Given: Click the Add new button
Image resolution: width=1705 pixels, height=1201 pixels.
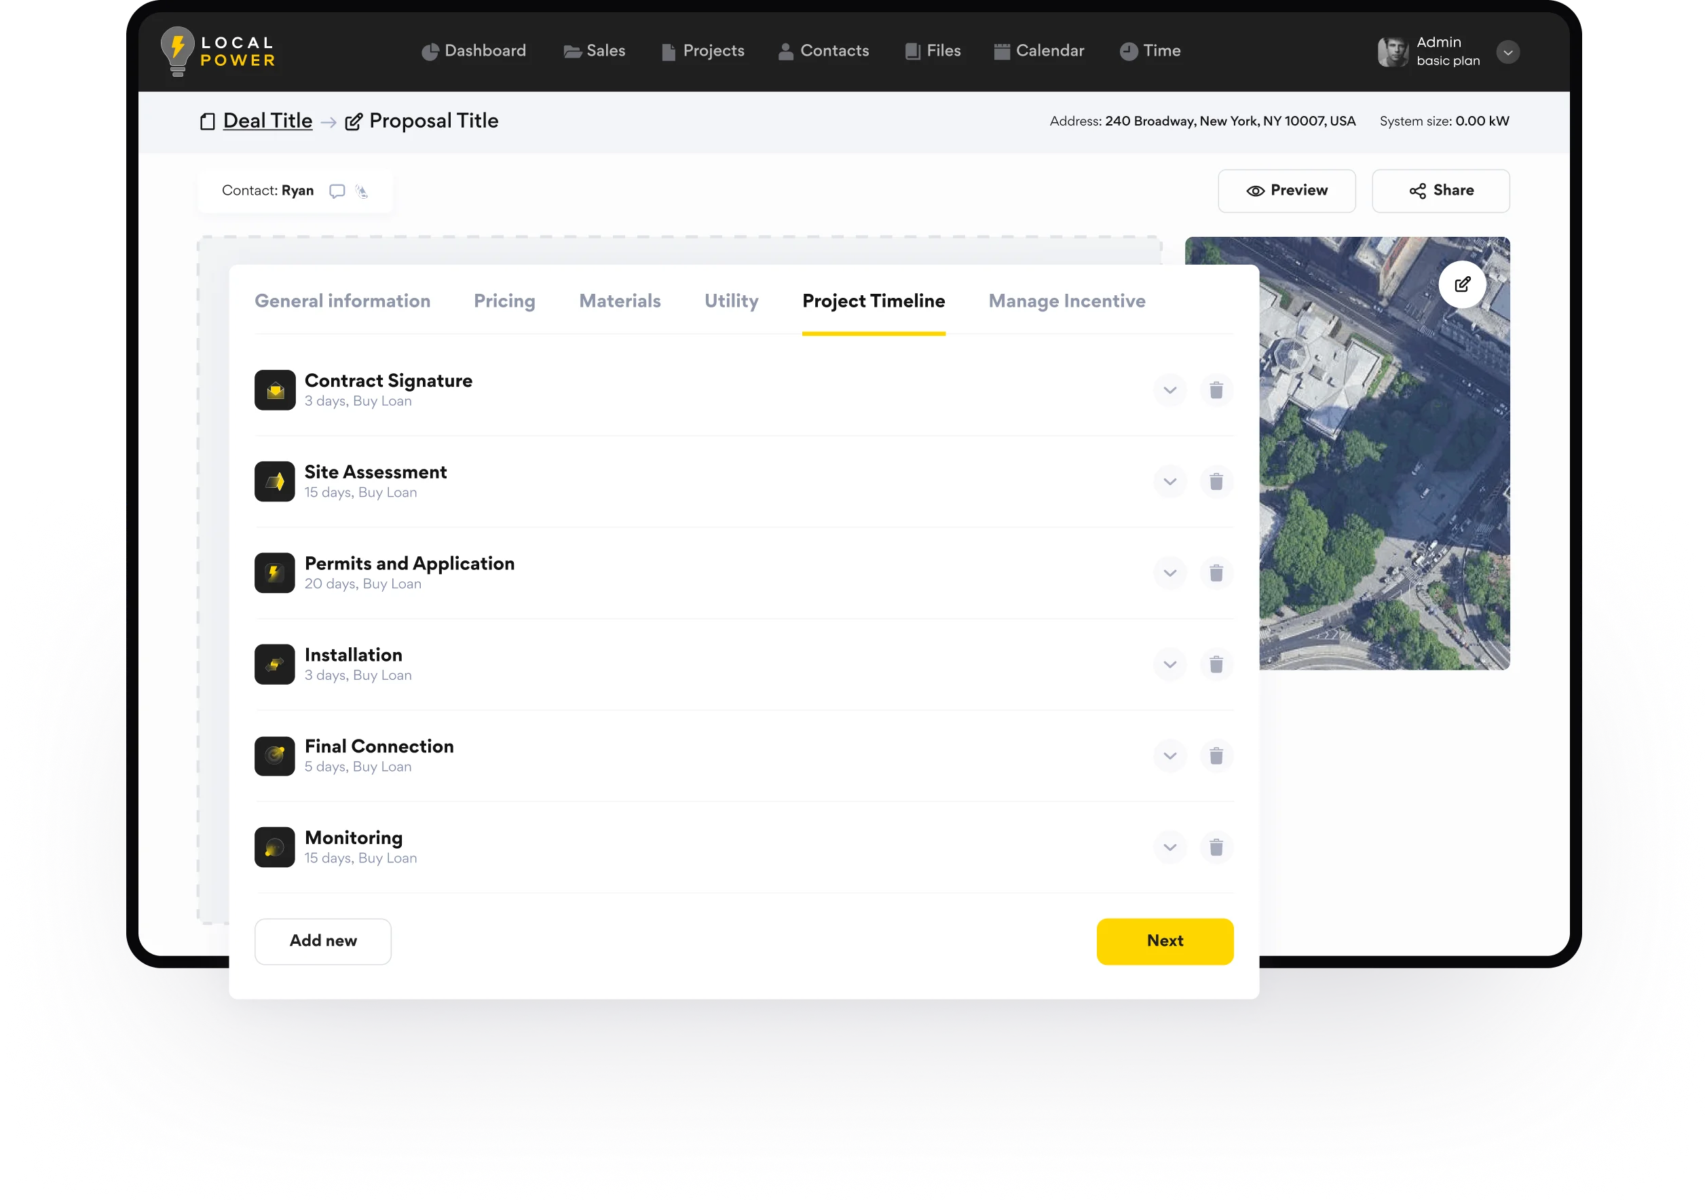Looking at the screenshot, I should coord(323,940).
